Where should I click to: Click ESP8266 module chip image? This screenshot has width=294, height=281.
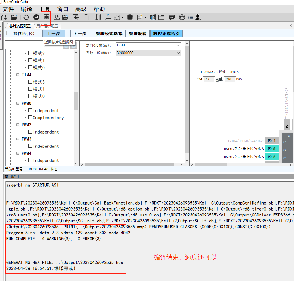[219, 80]
